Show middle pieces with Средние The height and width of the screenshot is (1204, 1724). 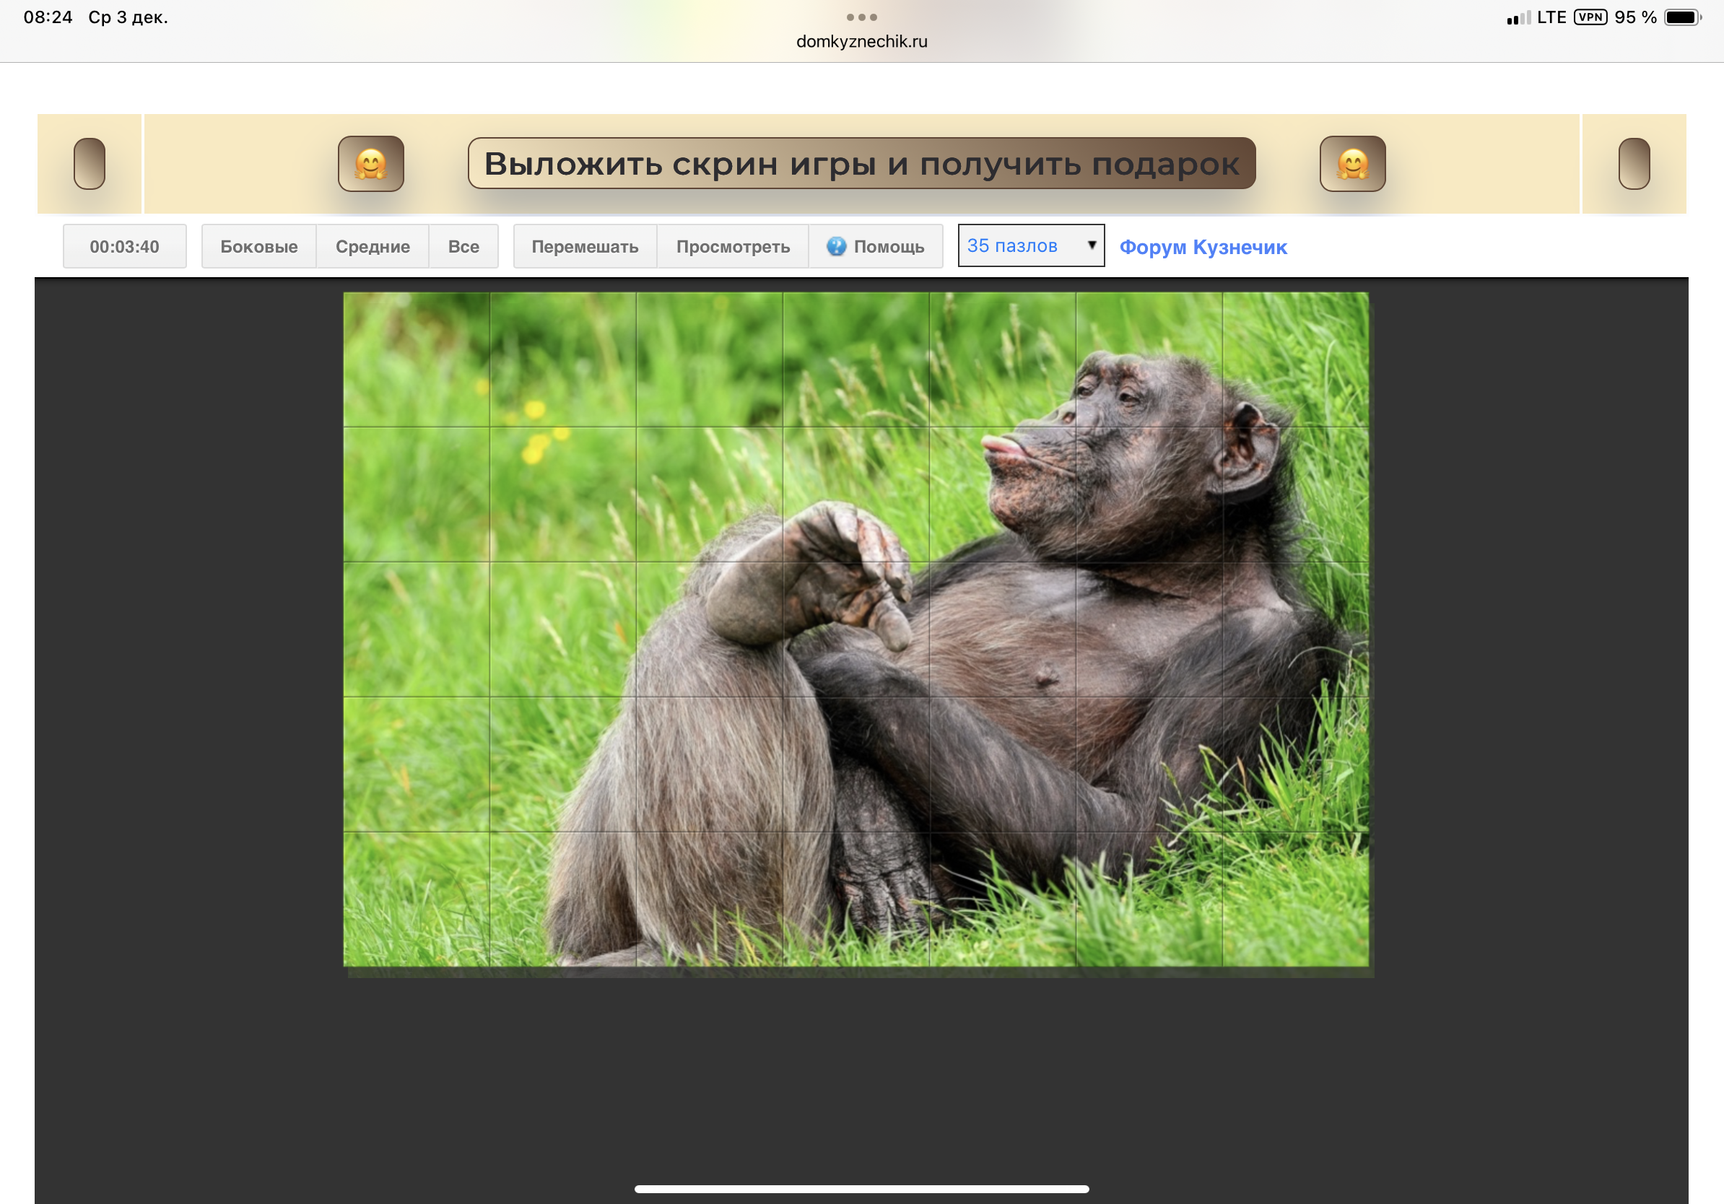[373, 246]
